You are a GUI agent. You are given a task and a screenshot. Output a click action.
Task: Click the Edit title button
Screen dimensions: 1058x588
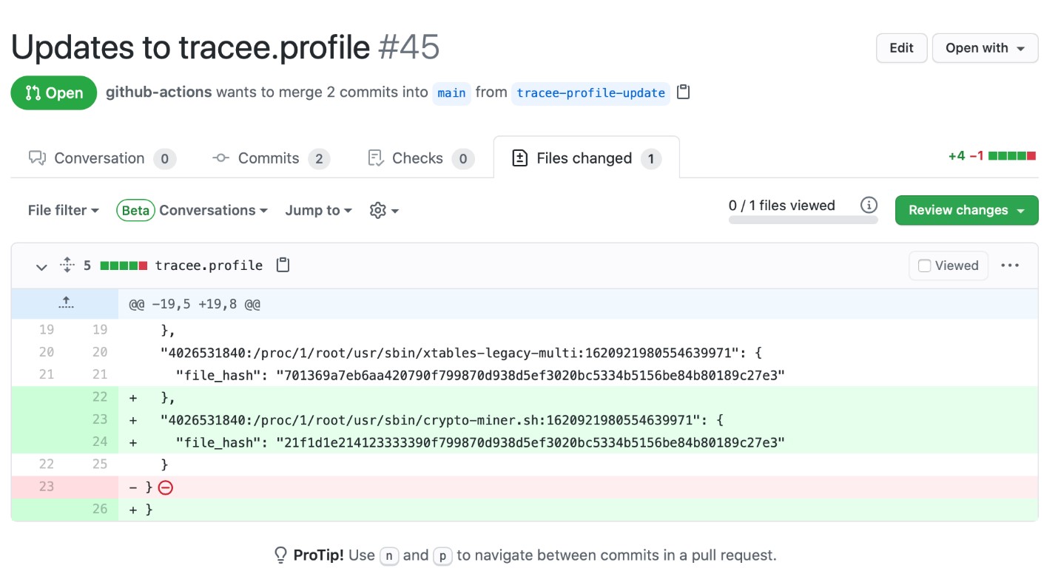point(901,48)
